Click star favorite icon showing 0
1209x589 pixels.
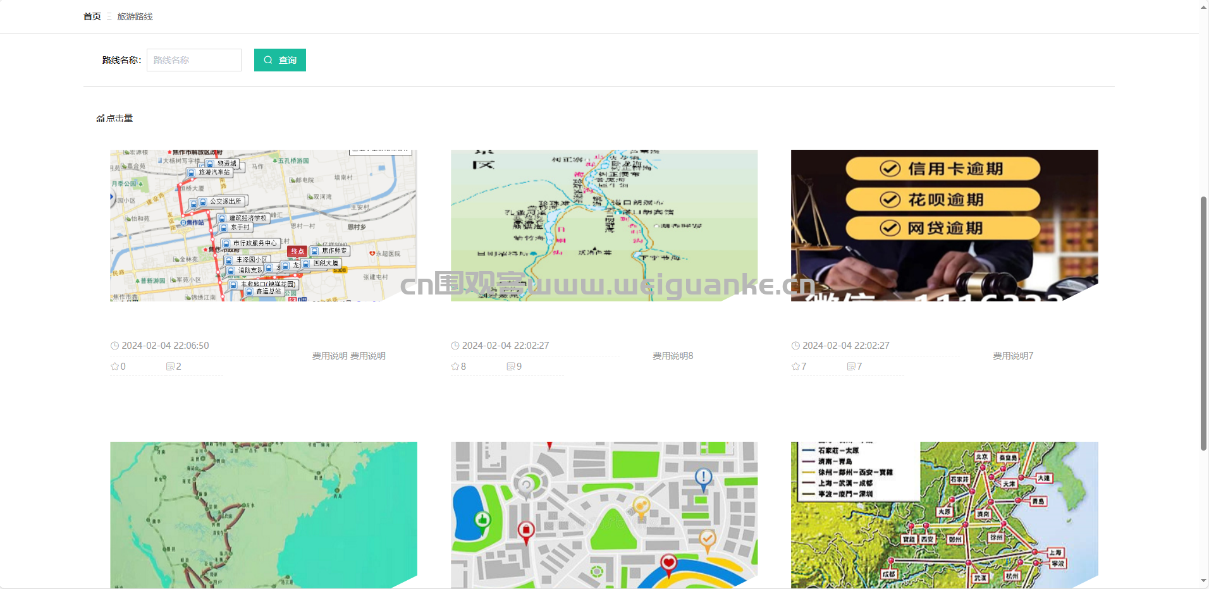coord(114,367)
